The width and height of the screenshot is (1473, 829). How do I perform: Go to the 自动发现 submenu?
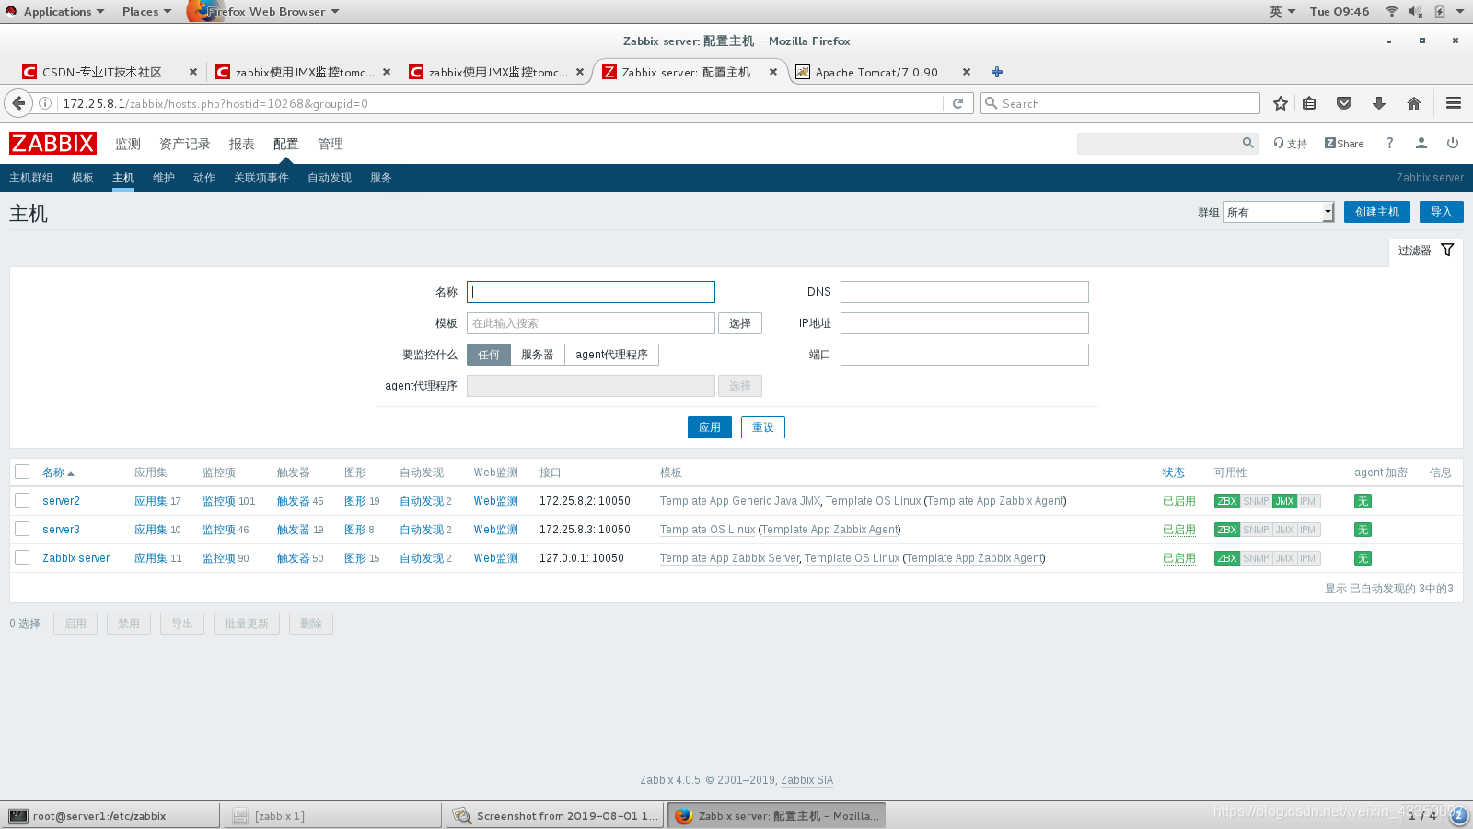[330, 178]
